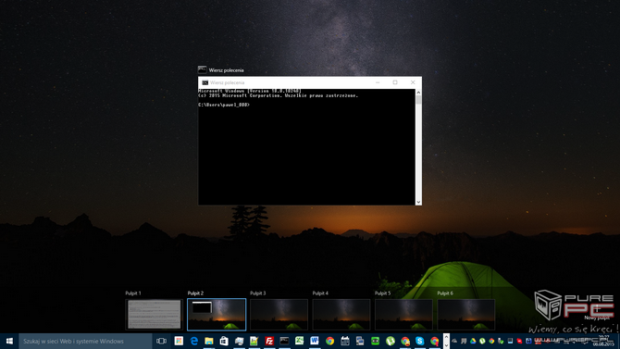Select the Pulpit 3 desktop thumbnail

click(x=279, y=314)
